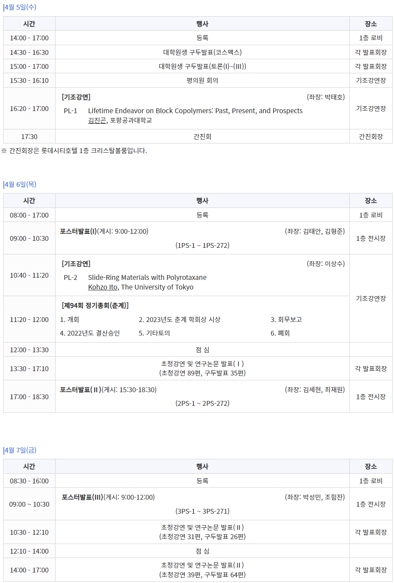Click the 초청강연 39편 session entry
Screen dimensions: 394x583
click(x=202, y=570)
